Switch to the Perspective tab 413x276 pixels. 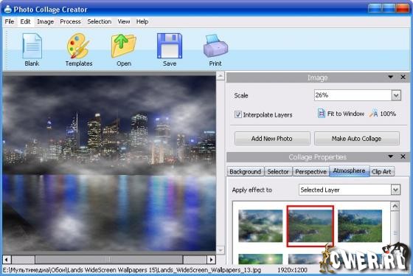point(310,172)
